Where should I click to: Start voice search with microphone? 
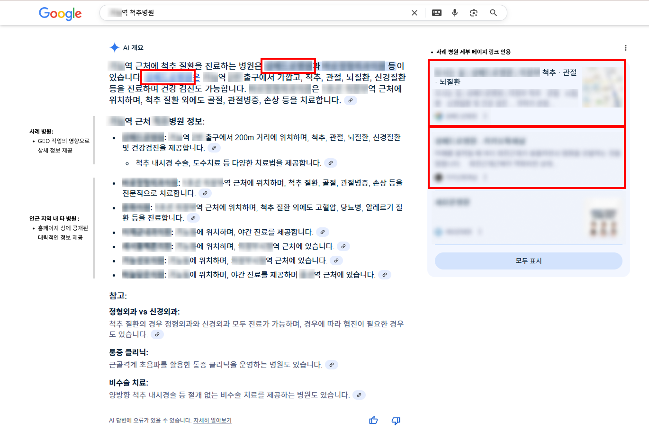click(x=455, y=13)
